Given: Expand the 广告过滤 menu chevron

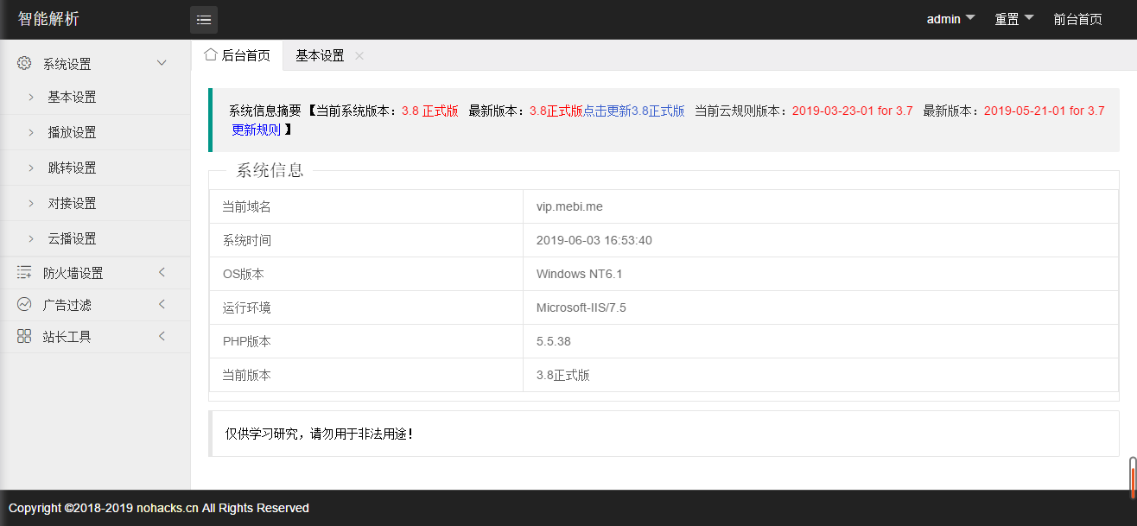Looking at the screenshot, I should [x=162, y=305].
